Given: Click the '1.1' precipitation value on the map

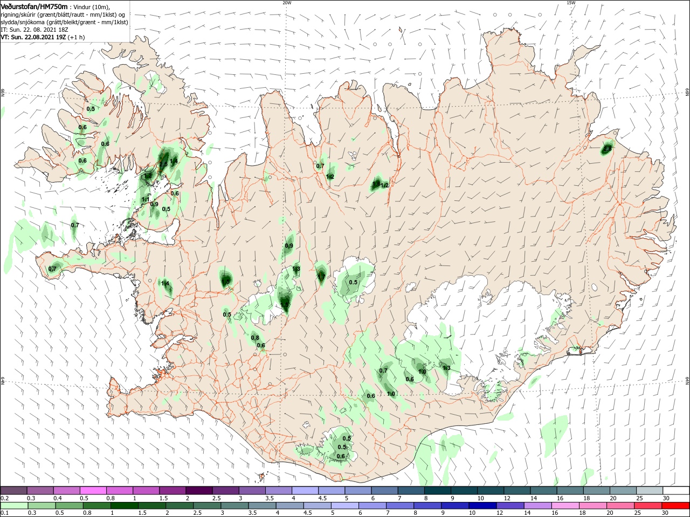Looking at the screenshot, I should (146, 199).
